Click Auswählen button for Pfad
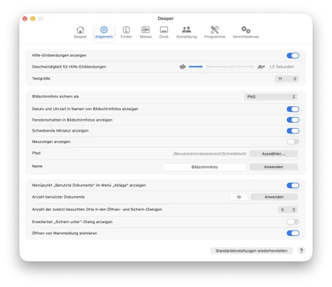Image resolution: width=332 pixels, height=287 pixels. tap(274, 153)
